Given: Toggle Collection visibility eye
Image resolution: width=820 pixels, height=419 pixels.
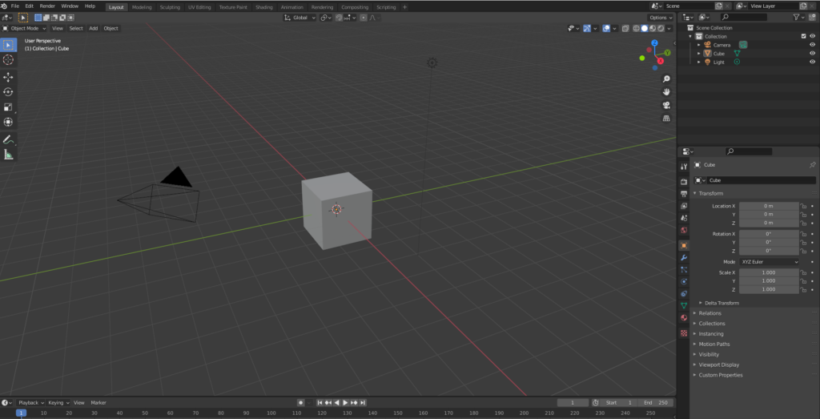Looking at the screenshot, I should (x=812, y=37).
